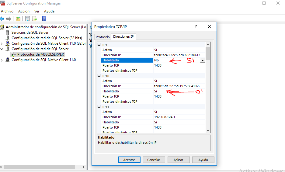
Task: Click the Protocolos de MSSQLSERVER icon
Action: (x=13, y=54)
